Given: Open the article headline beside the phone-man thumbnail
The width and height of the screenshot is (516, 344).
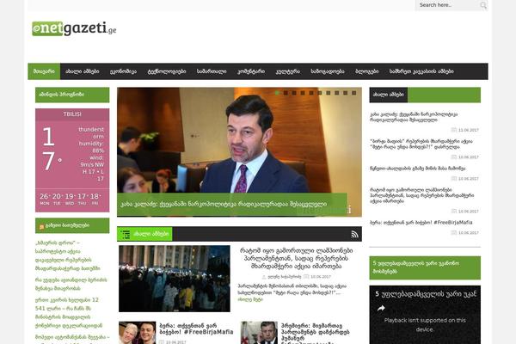Looking at the screenshot, I should pos(316,333).
